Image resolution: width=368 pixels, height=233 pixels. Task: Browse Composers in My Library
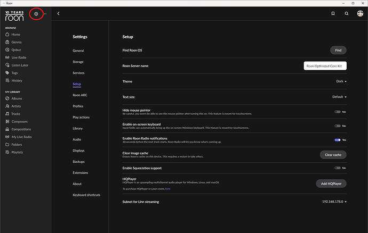click(x=17, y=121)
